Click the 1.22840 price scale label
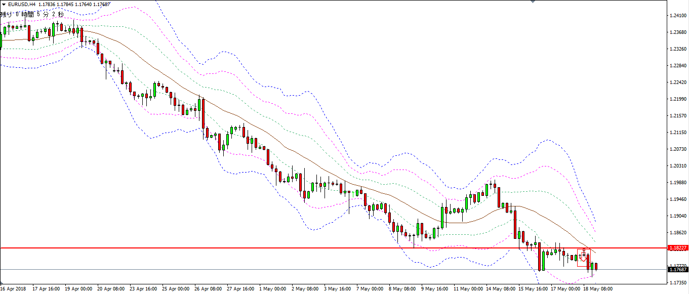 677,66
